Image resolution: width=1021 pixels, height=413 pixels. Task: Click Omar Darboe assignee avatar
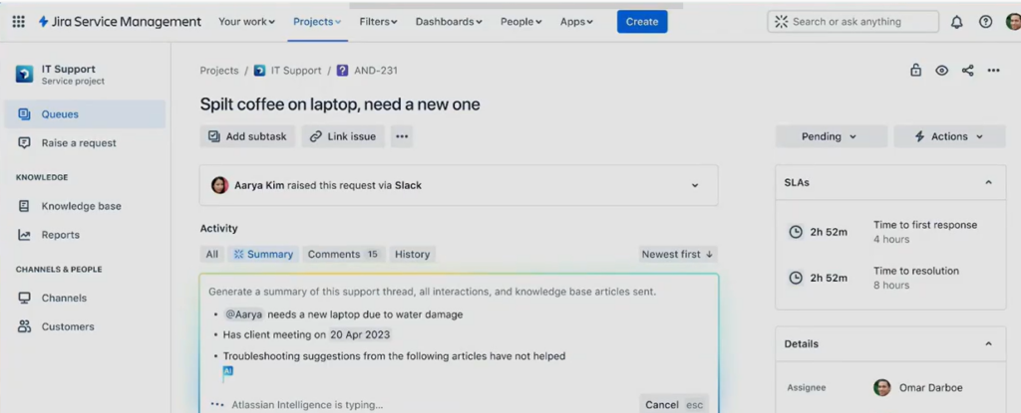[x=881, y=388]
